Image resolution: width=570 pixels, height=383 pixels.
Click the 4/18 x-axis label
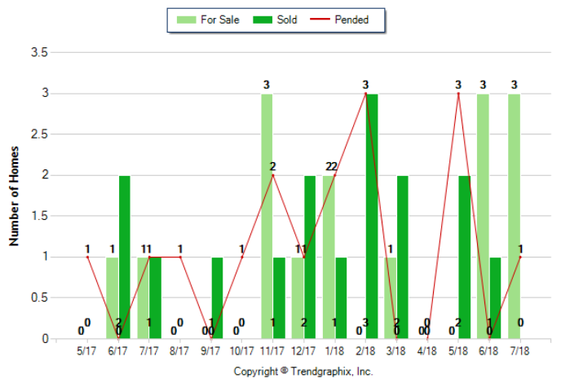point(427,350)
